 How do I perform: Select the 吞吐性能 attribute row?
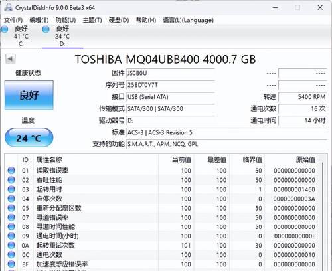(x=161, y=180)
